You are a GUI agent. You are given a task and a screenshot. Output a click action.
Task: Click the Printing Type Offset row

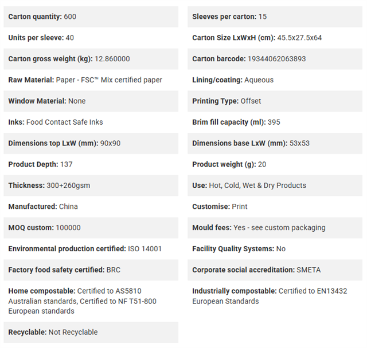pos(275,101)
